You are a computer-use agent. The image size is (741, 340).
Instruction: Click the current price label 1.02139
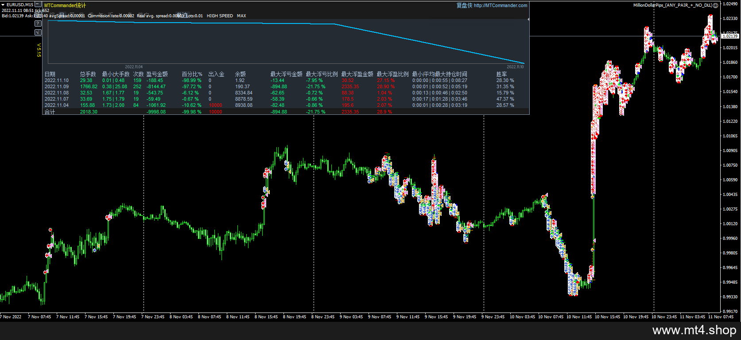tap(730, 36)
